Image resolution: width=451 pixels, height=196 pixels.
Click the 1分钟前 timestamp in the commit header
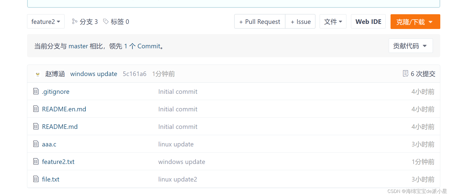(x=164, y=74)
